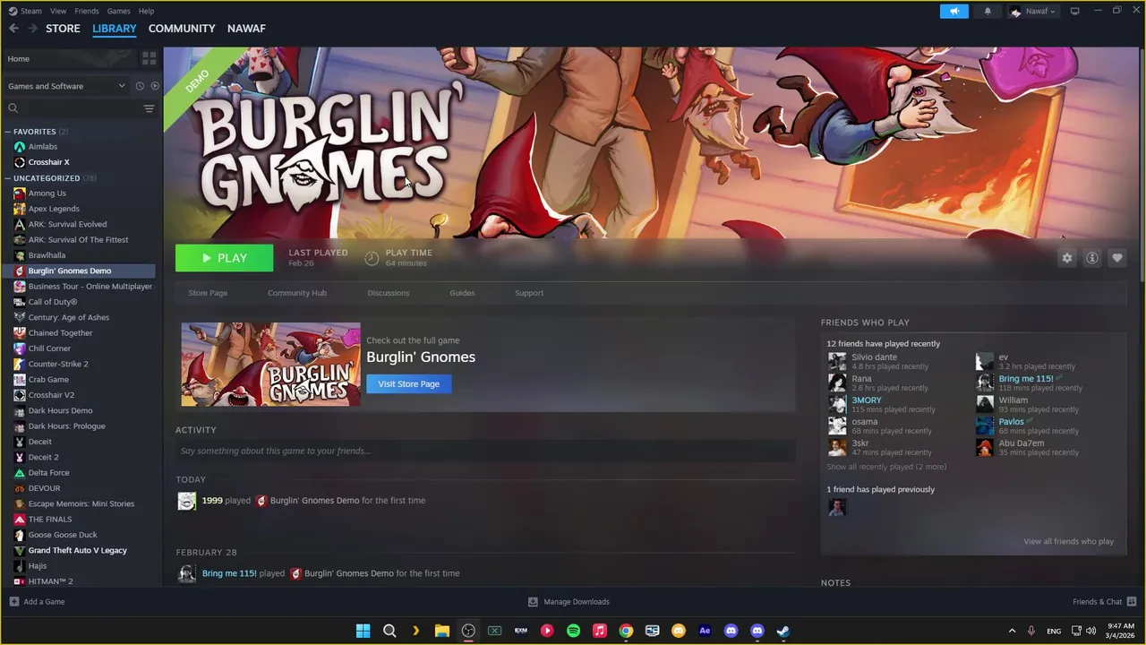Open the VR/big picture display icon
The height and width of the screenshot is (645, 1146).
pos(1075,11)
